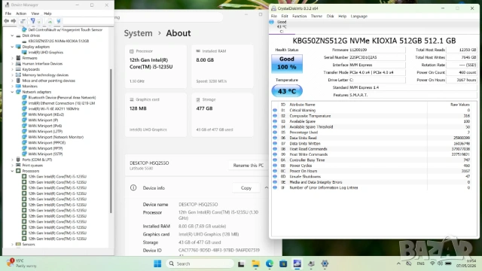Collapse the Network adapters node
The width and height of the screenshot is (482, 271).
coord(12,92)
